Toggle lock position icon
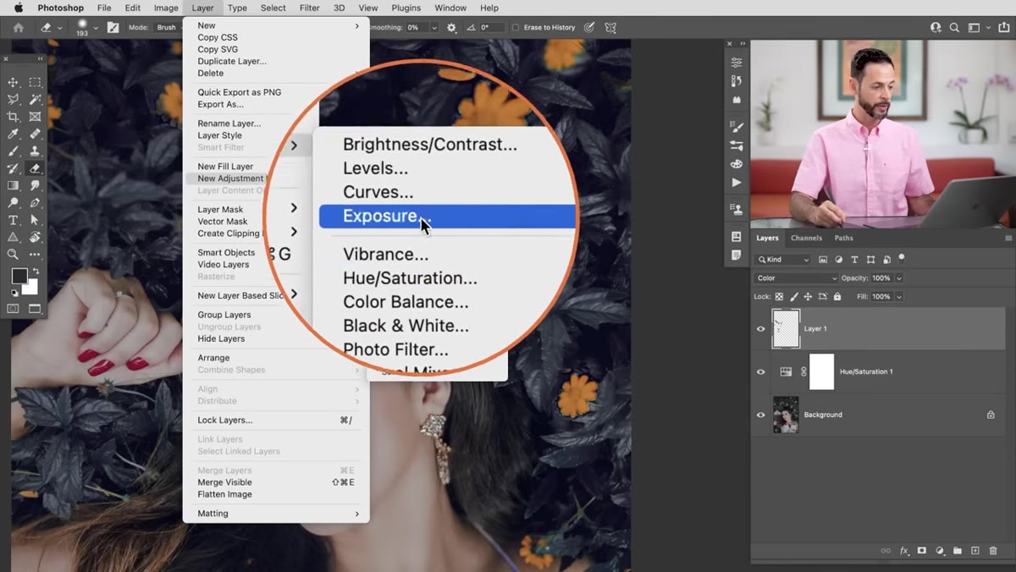Viewport: 1016px width, 572px height. point(808,297)
